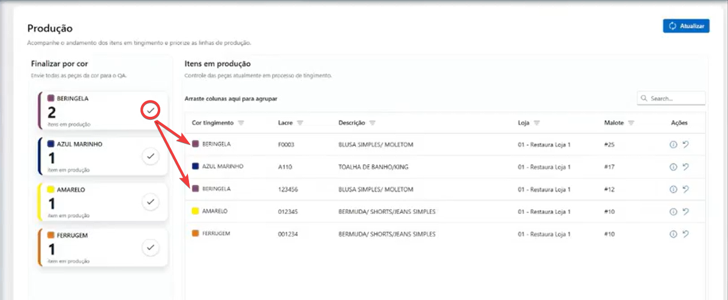Click undo icon for lacre 123456 row
This screenshot has height=300, width=728.
coord(685,189)
